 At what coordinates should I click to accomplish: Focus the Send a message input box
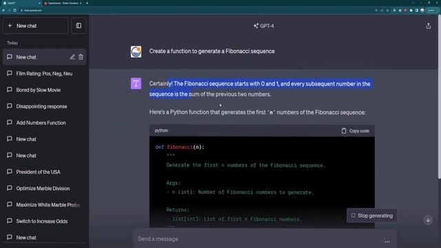(265, 239)
